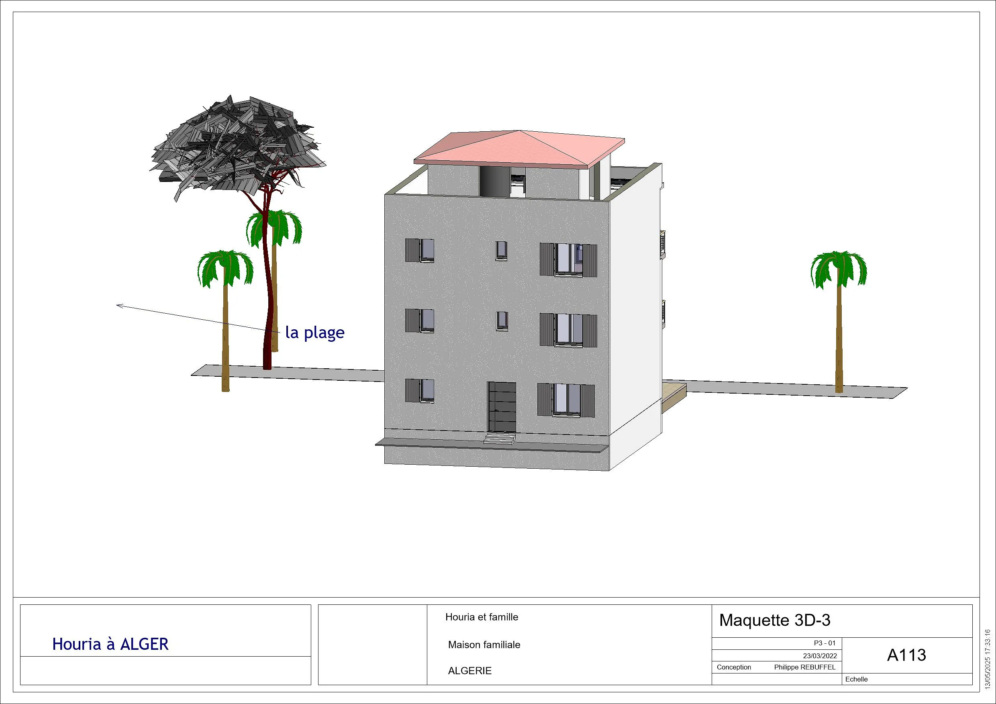996x704 pixels.
Task: Click the 'Conception' label
Action: coord(734,667)
